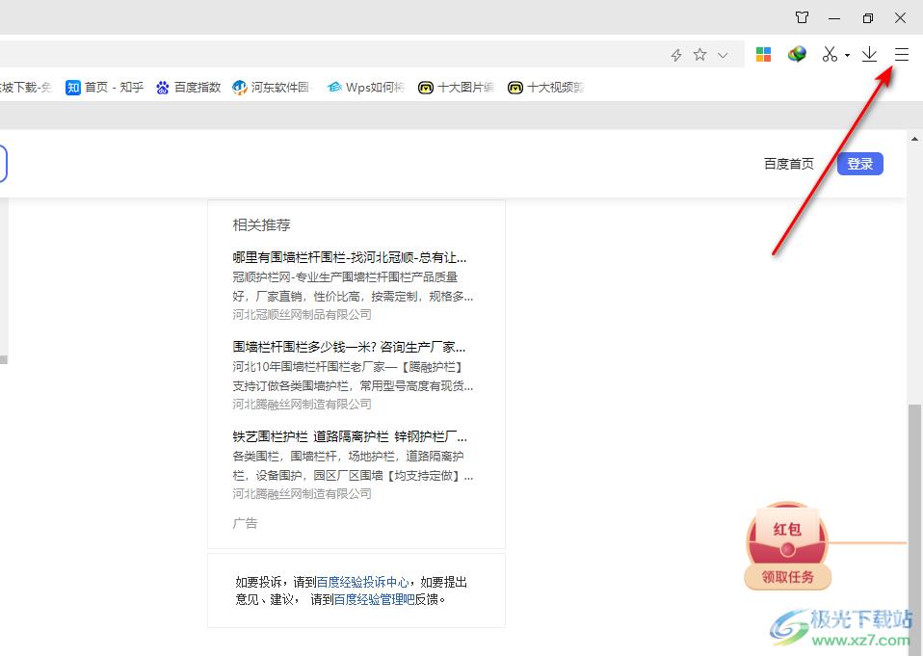Click the scissors screenshot tool icon

[830, 54]
